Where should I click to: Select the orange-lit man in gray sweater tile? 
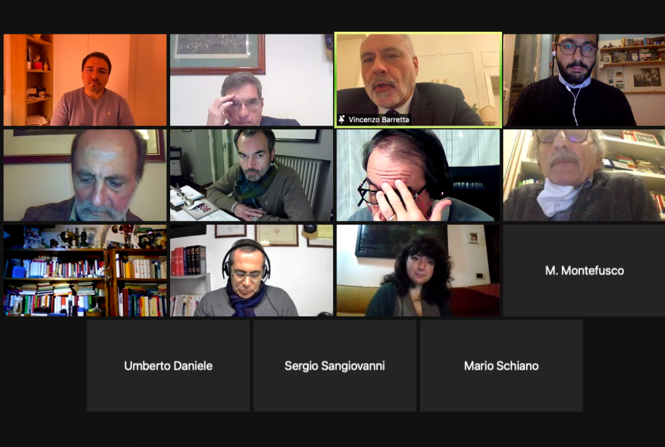[85, 80]
